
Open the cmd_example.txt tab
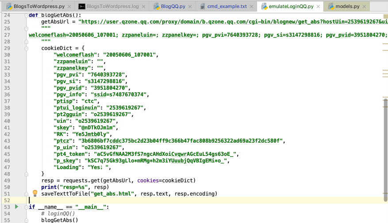[x=227, y=7]
